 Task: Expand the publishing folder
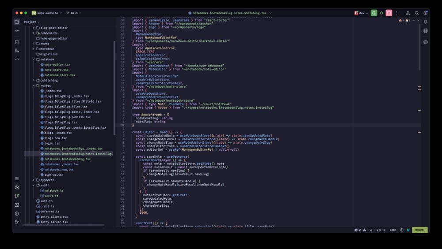34,80
